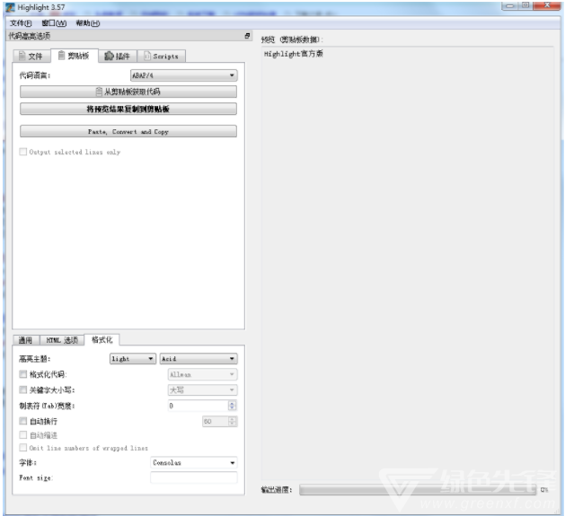This screenshot has width=565, height=516.
Task: Enable the 格式化代码 checkbox
Action: click(23, 374)
